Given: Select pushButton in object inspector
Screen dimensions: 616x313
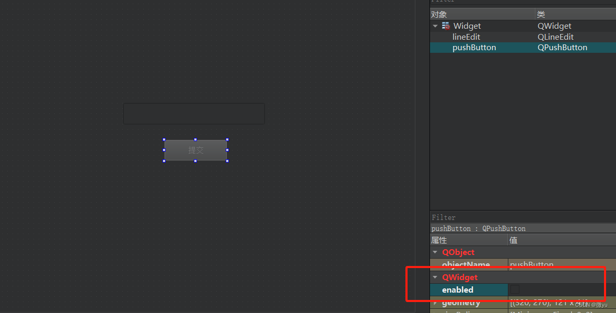Looking at the screenshot, I should [474, 48].
